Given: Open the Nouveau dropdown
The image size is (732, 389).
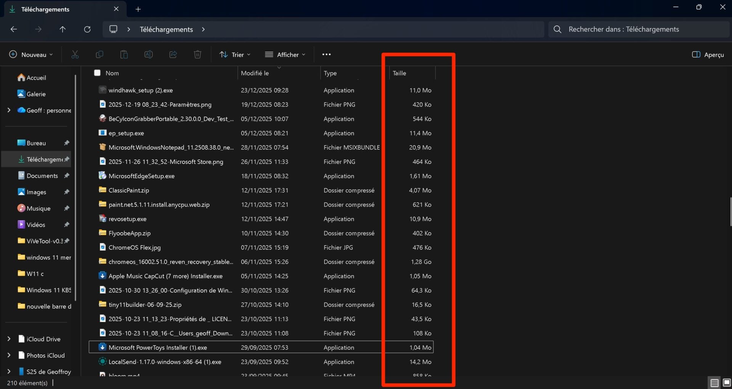Looking at the screenshot, I should [x=31, y=54].
